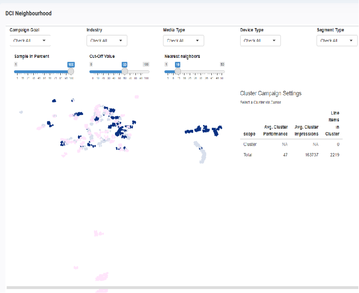The image size is (359, 293).
Task: Open the Segment Type dropdown
Action: (x=337, y=41)
